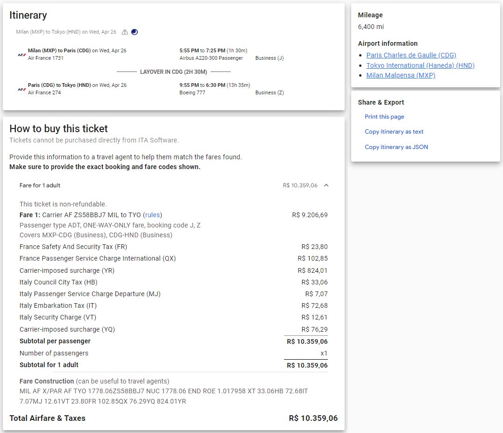Click the Fare 1 price 'R$ 9.206,69'
This screenshot has width=503, height=433.
(310, 215)
